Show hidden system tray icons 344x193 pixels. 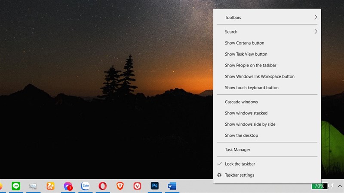click(x=340, y=186)
